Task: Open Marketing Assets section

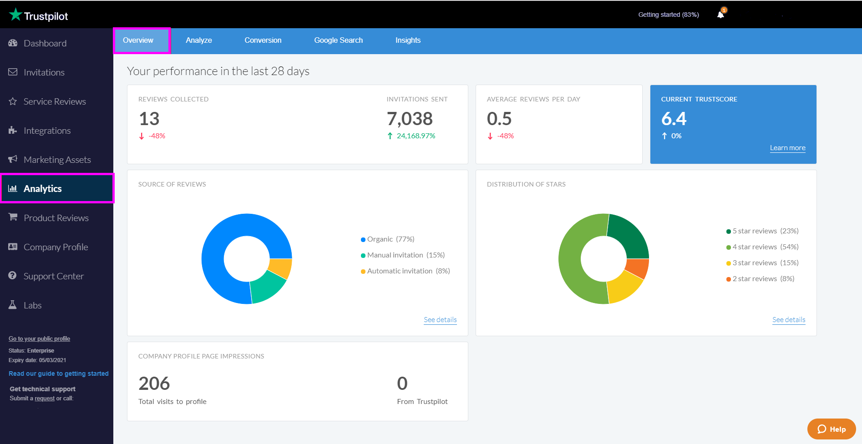Action: 56,160
